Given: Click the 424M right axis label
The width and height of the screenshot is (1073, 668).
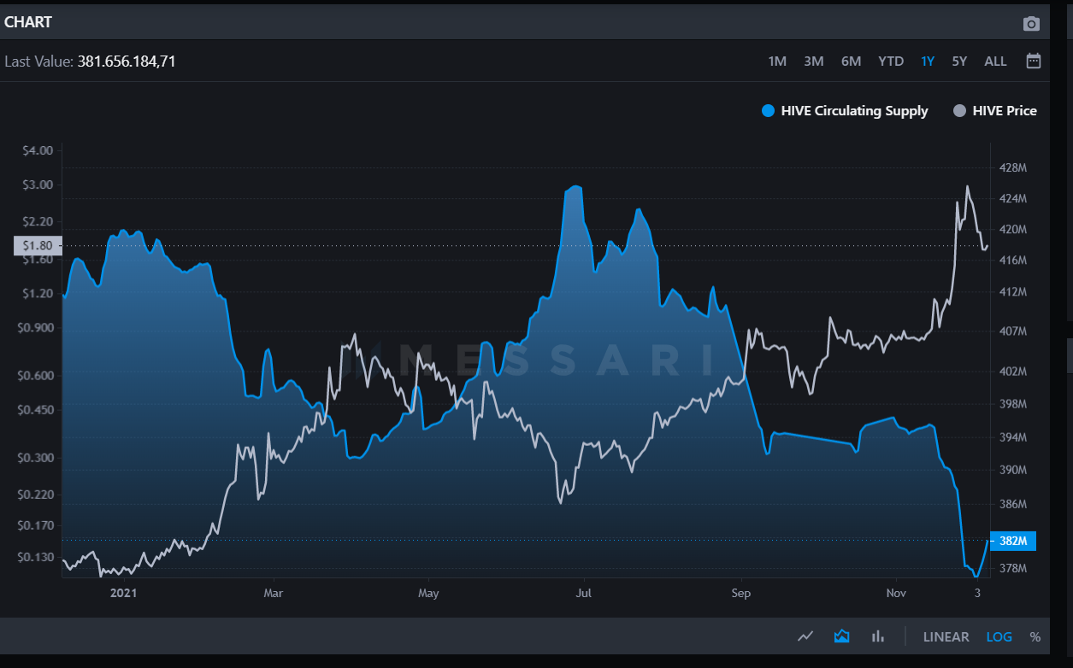Looking at the screenshot, I should 1012,199.
